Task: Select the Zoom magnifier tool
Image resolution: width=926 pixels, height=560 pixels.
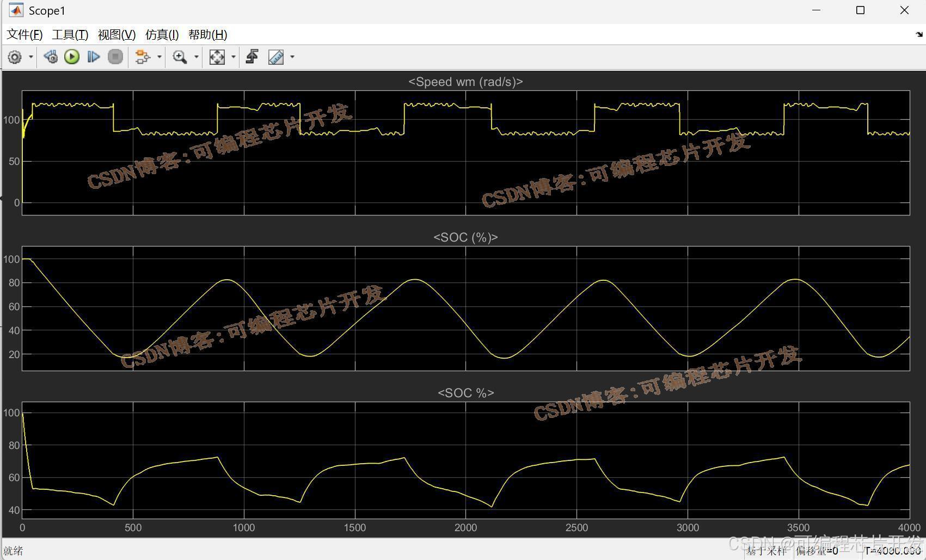Action: (x=180, y=57)
